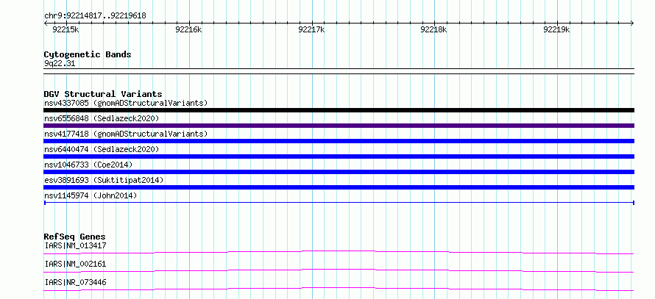Viewport: 655px width, 299px height.
Task: Select the blue nsv1046733 variant bar
Action: point(339,172)
